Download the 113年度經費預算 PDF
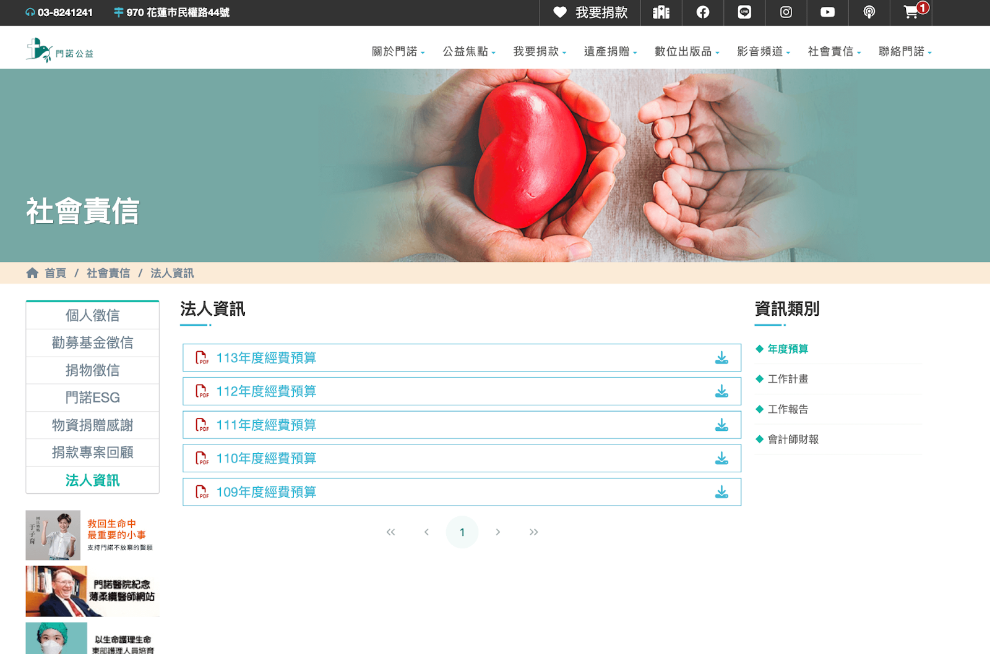990x654 pixels. tap(720, 357)
